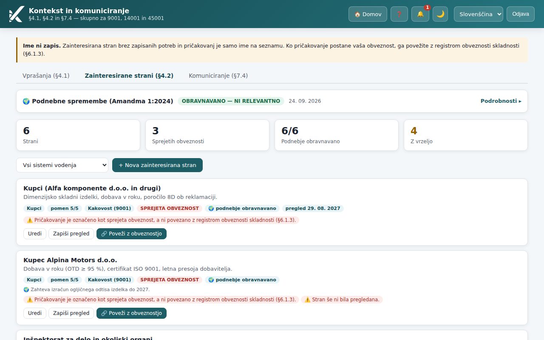Add a Nova zainteresirana stran
The height and width of the screenshot is (340, 544).
(157, 165)
